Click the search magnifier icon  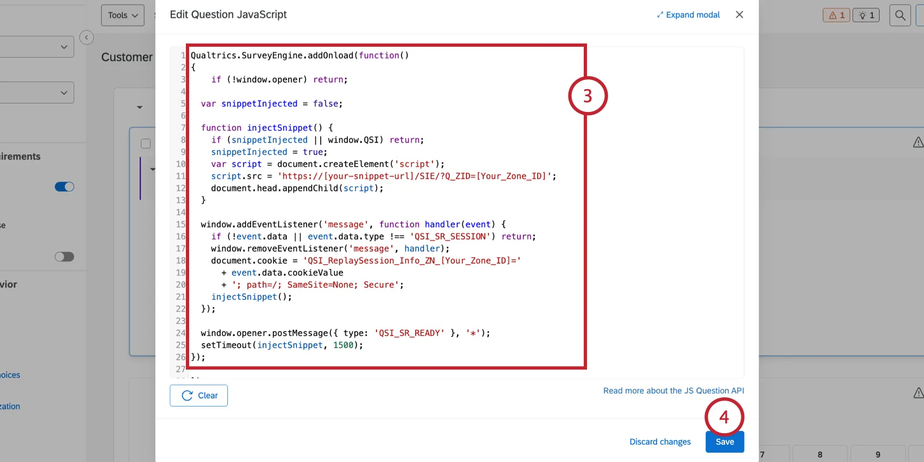(900, 15)
